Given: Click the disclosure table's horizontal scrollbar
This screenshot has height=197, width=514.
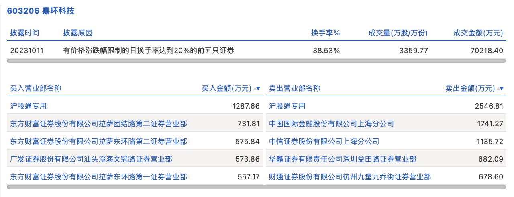Looking at the screenshot, I should pos(256,61).
